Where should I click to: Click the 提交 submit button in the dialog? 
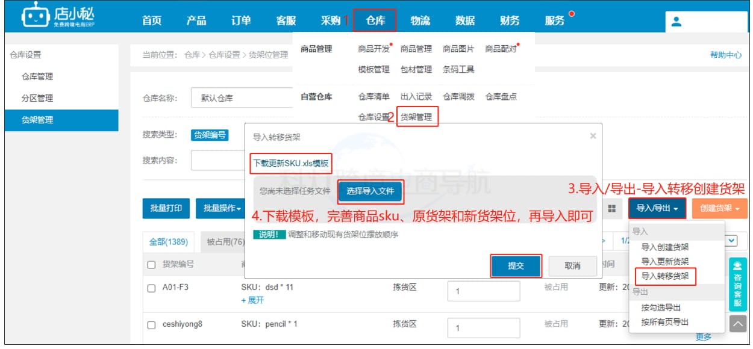tap(516, 267)
